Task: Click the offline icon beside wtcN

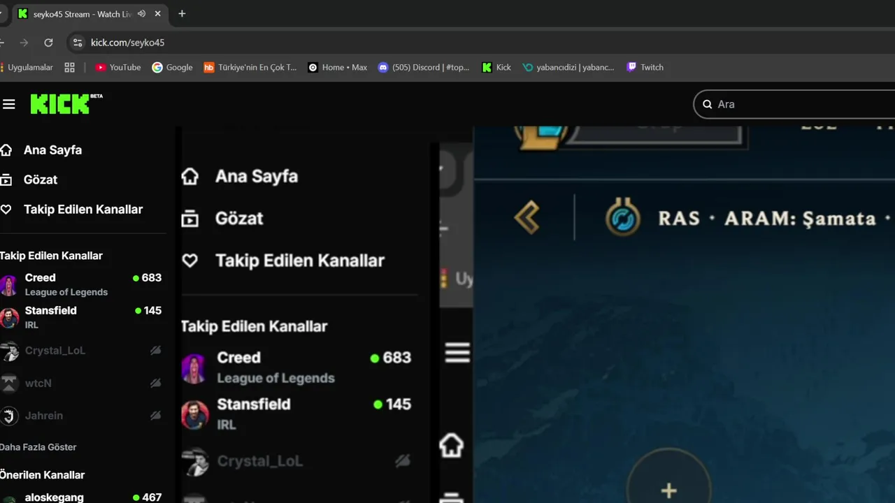Action: (x=155, y=383)
